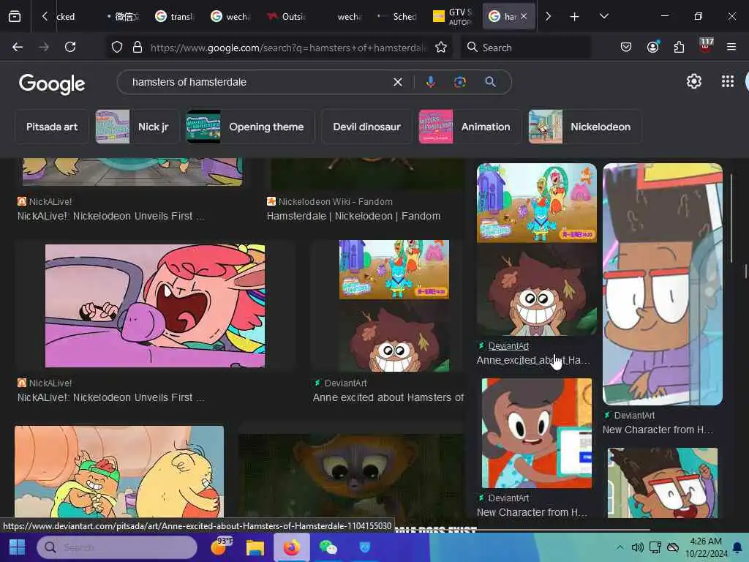Click the Google search magnifier button
Image resolution: width=749 pixels, height=562 pixels.
[490, 82]
